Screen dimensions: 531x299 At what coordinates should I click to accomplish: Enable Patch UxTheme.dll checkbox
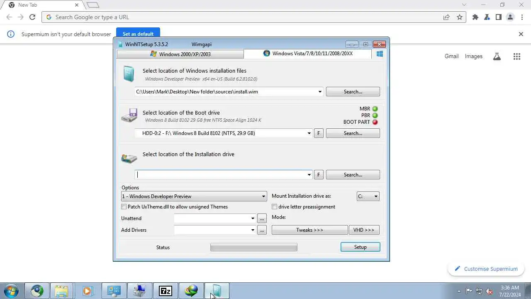pyautogui.click(x=124, y=207)
